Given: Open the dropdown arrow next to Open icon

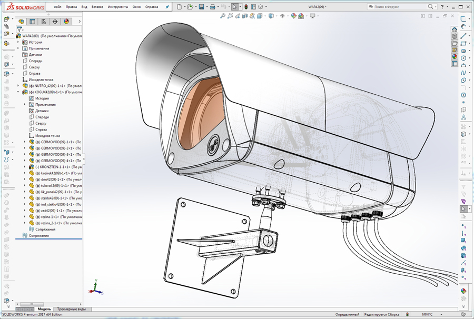Looking at the screenshot, I should (x=195, y=7).
